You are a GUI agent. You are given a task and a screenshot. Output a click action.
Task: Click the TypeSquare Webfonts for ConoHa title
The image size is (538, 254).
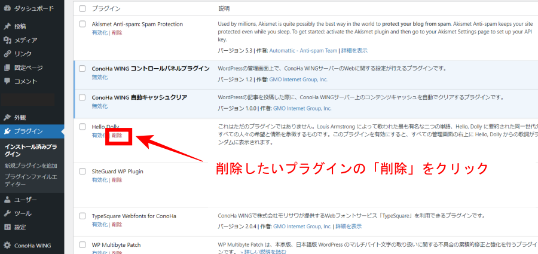click(134, 216)
